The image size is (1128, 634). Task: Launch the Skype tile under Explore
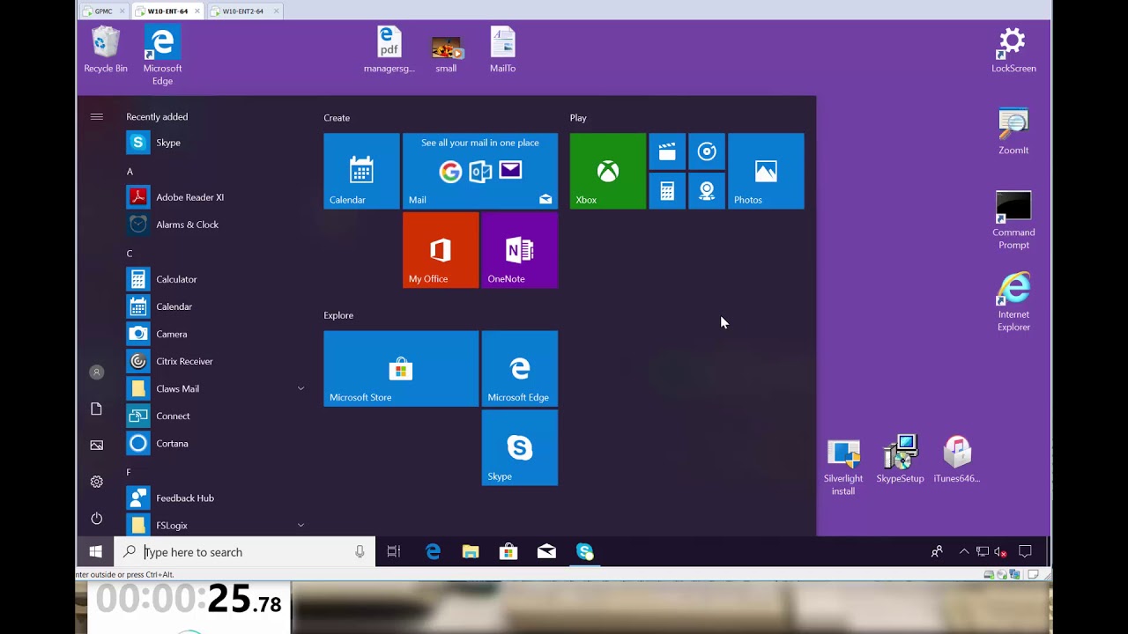[x=520, y=447]
